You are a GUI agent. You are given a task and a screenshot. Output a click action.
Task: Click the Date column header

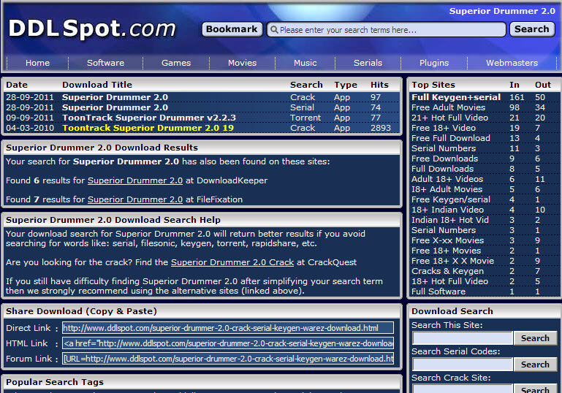pos(17,85)
